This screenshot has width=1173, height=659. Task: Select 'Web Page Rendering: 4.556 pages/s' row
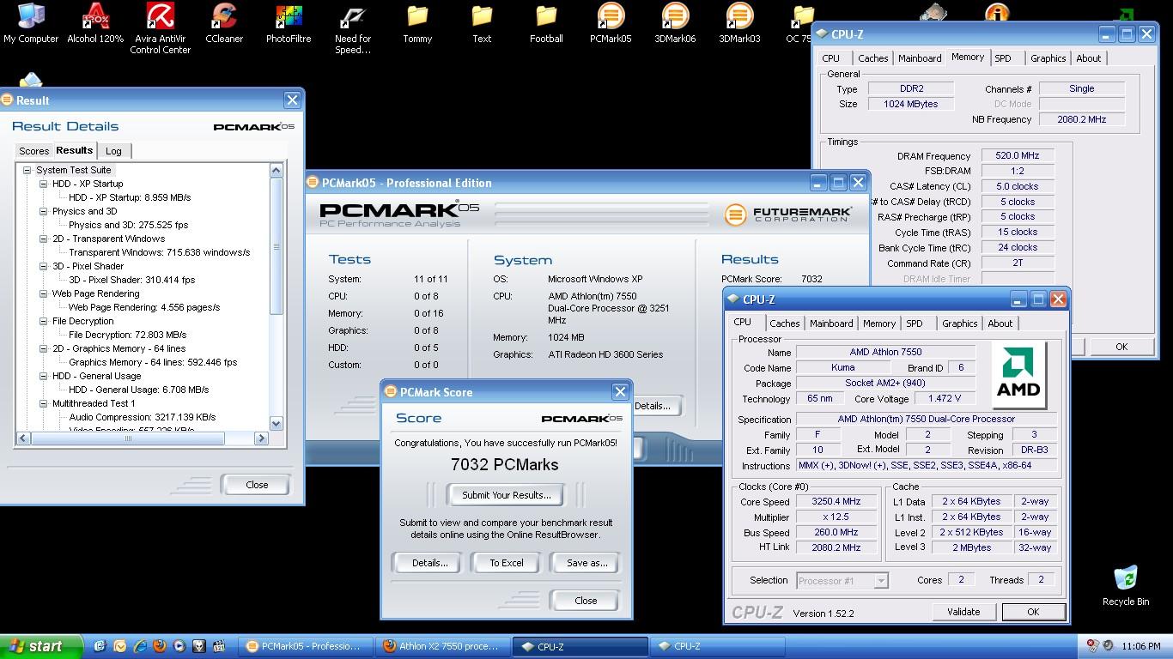144,307
